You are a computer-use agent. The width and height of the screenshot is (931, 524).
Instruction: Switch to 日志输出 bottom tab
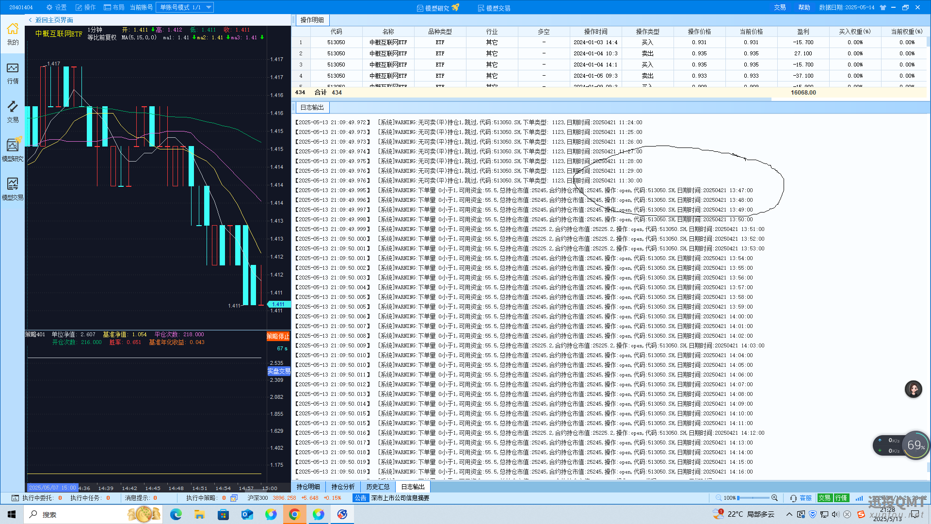413,487
